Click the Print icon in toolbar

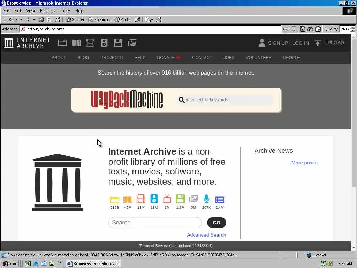(x=159, y=20)
